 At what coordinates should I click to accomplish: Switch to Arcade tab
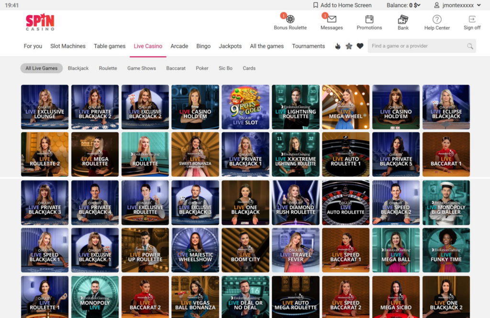click(x=179, y=46)
